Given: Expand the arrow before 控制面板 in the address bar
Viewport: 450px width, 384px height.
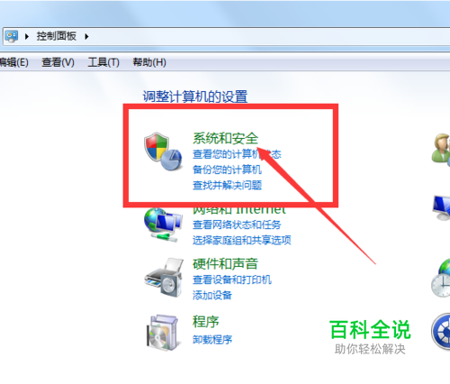Looking at the screenshot, I should click(x=27, y=37).
